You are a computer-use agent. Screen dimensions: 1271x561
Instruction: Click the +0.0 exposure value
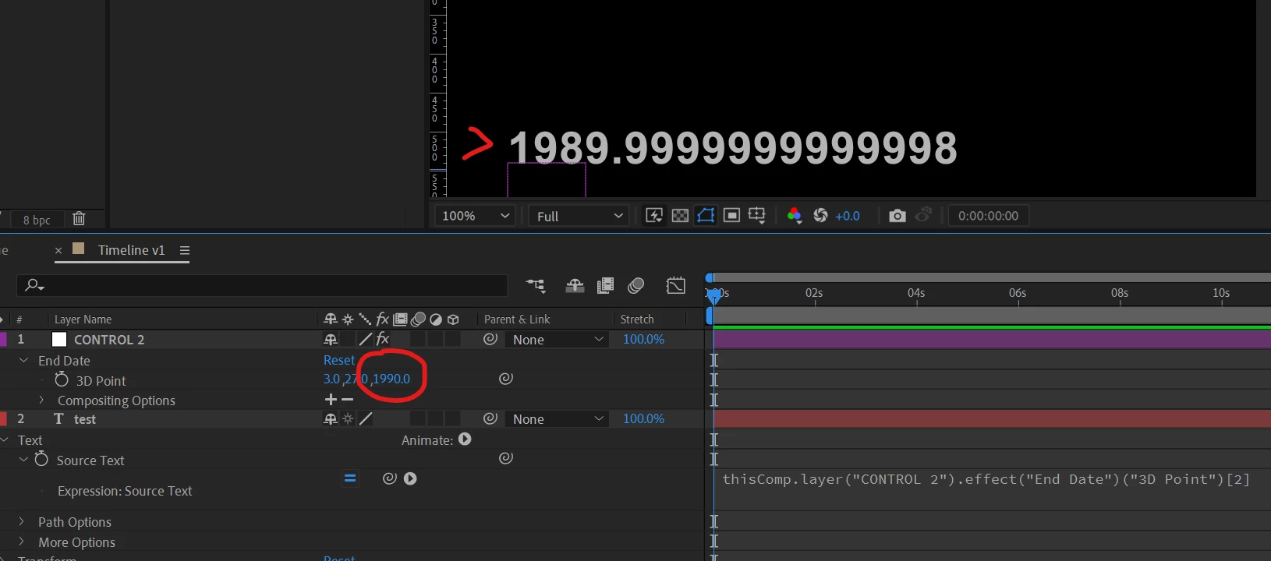[848, 216]
